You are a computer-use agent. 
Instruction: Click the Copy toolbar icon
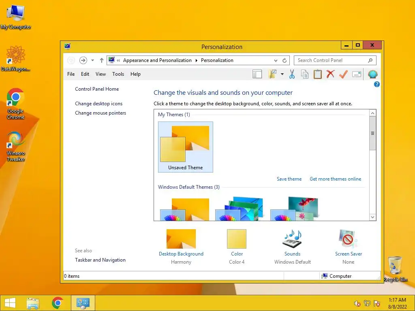305,75
